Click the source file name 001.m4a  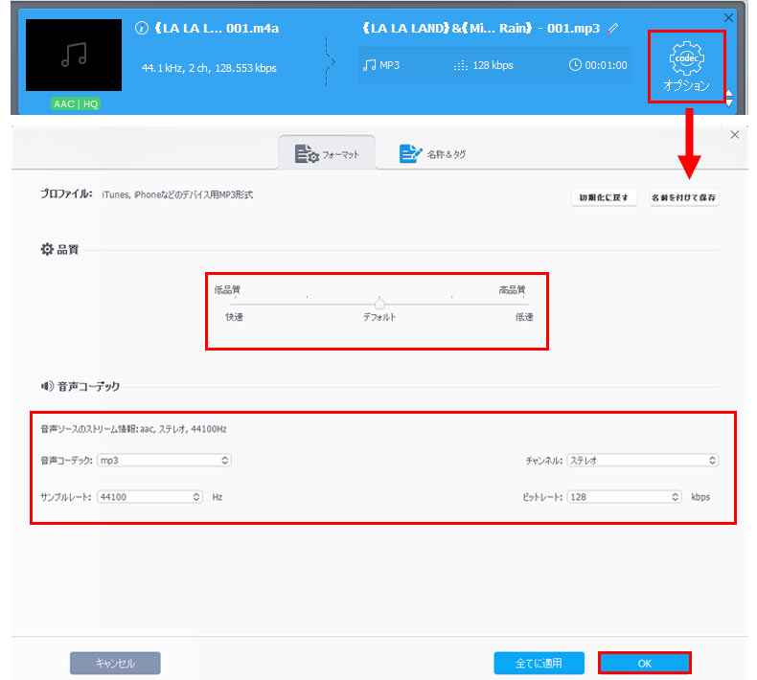click(x=217, y=29)
